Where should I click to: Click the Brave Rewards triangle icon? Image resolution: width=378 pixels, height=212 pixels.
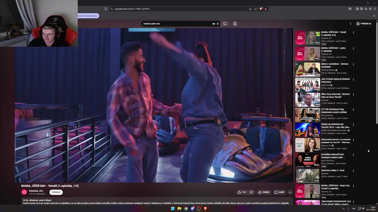265,9
